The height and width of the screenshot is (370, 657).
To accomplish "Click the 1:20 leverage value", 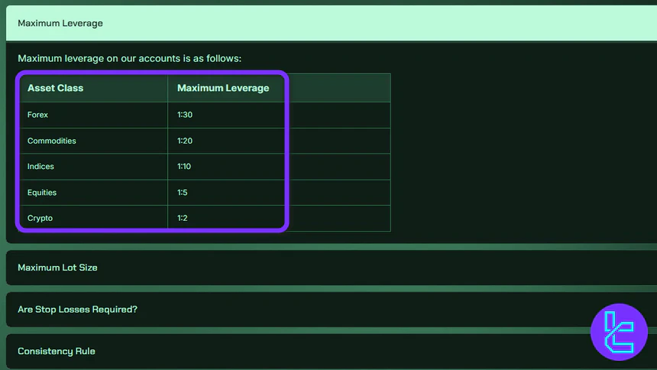I will tap(186, 141).
